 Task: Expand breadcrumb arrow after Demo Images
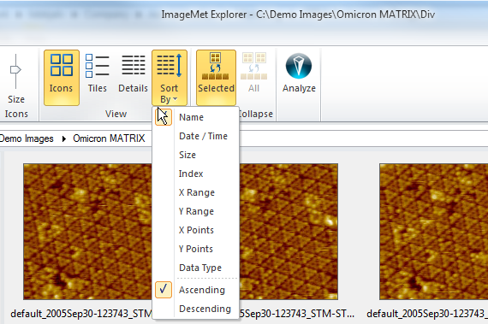point(64,138)
